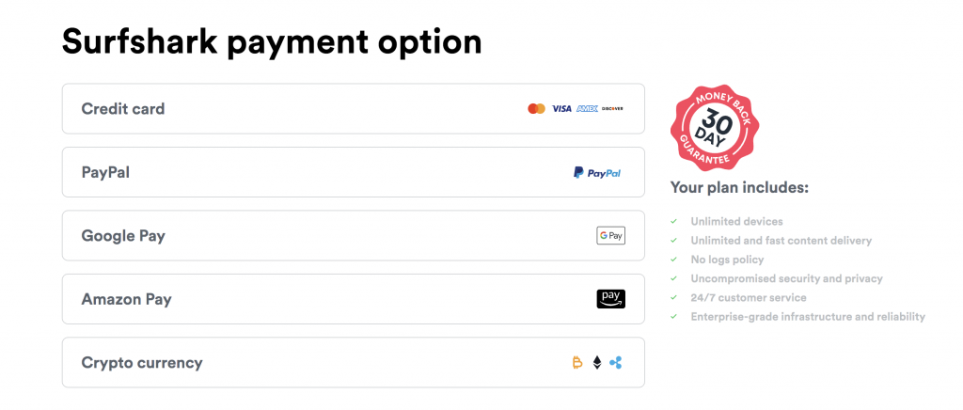Click the Mastercard logo icon
The height and width of the screenshot is (410, 963).
coord(536,109)
